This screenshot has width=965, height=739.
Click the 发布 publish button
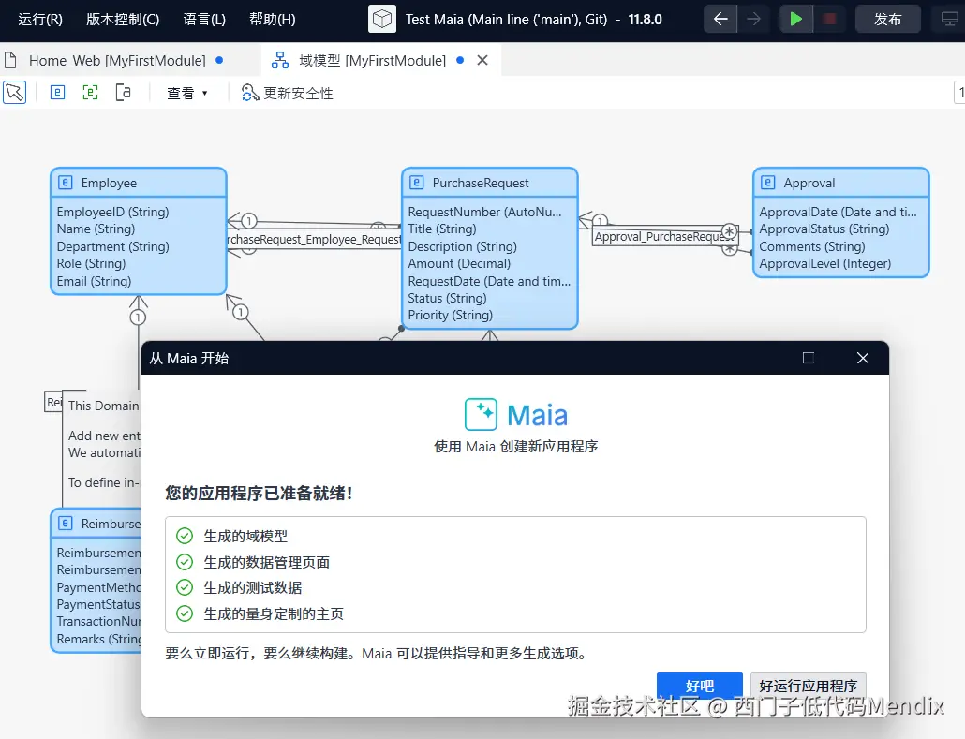(x=887, y=19)
